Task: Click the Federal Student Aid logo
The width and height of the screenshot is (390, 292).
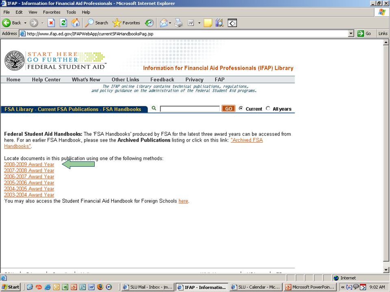Action: tap(55, 60)
